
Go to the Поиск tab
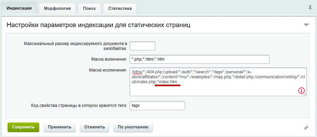(89, 9)
